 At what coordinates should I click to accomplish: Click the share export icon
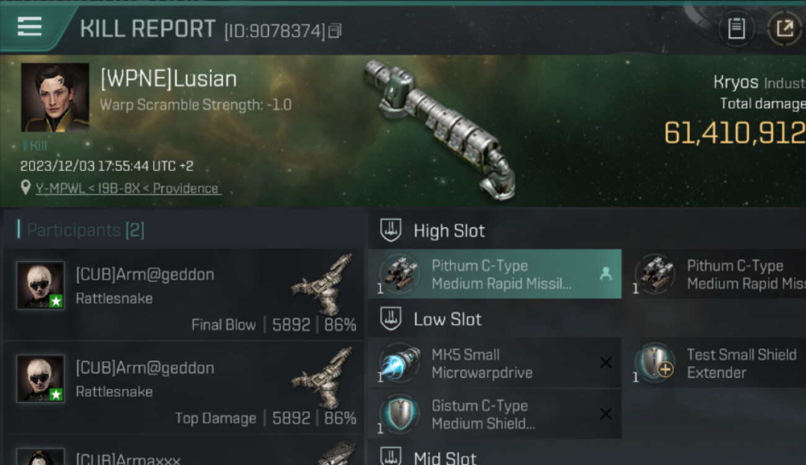784,29
